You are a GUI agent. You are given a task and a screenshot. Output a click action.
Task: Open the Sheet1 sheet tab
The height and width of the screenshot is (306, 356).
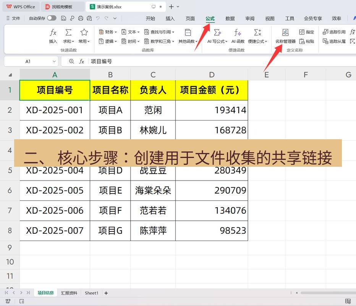point(92,293)
